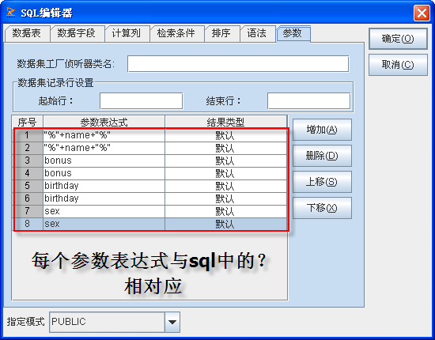Click row number 7 in 序号 column

tap(27, 211)
